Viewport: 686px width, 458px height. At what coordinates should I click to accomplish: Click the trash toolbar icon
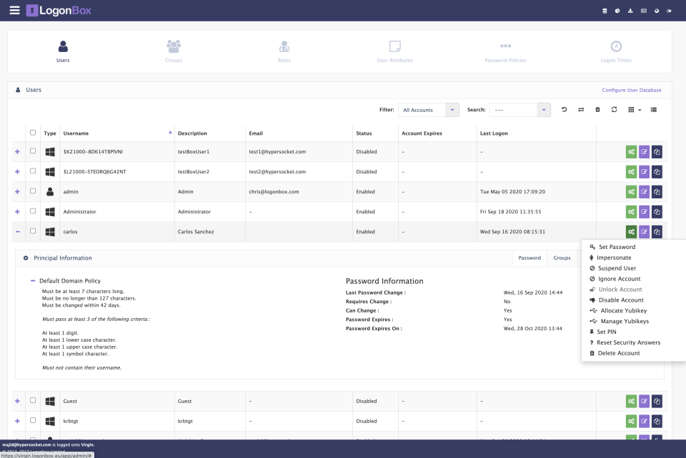pos(597,110)
